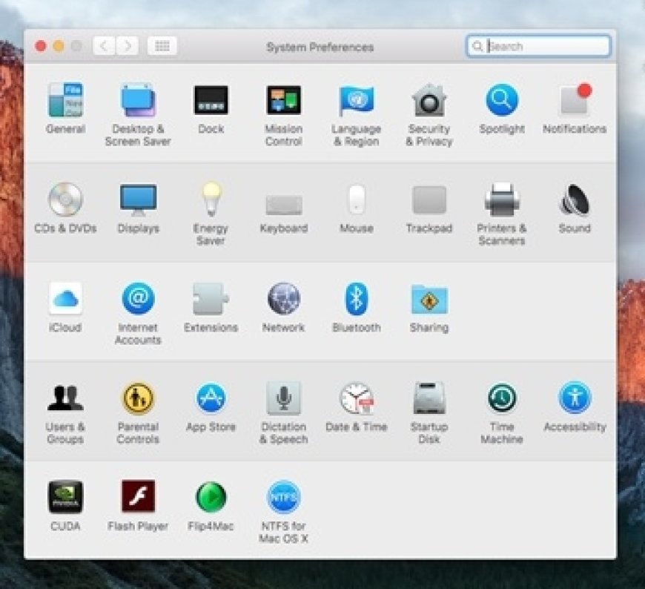The width and height of the screenshot is (645, 589).
Task: Click the back navigation arrow
Action: pos(104,46)
